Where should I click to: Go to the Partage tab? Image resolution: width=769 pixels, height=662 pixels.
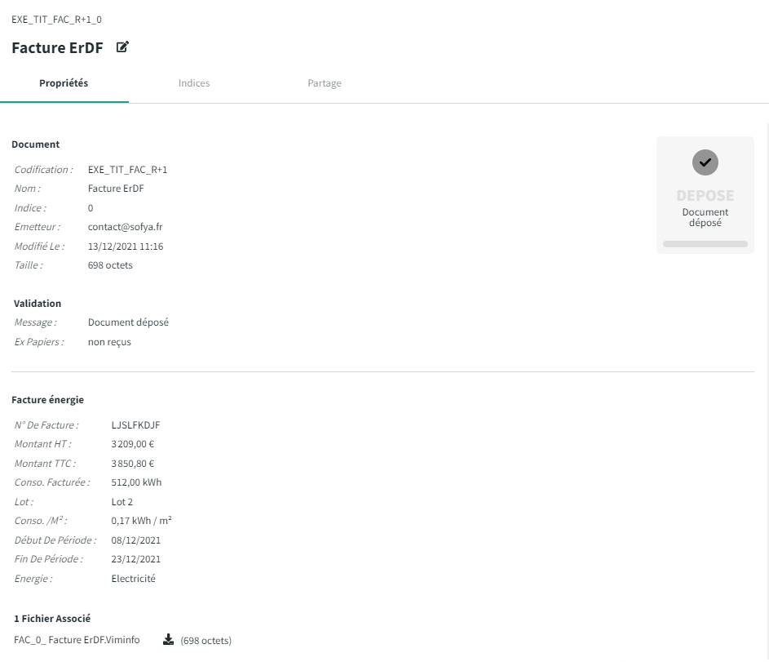324,83
